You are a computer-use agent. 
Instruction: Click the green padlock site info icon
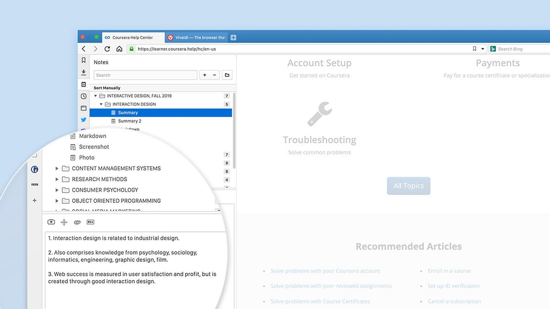(132, 49)
